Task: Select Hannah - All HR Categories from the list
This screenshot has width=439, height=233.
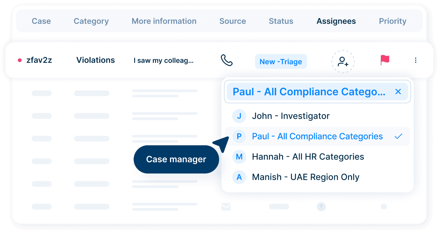Action: (x=308, y=157)
